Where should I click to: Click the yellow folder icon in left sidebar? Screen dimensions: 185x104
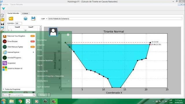click(x=2, y=20)
